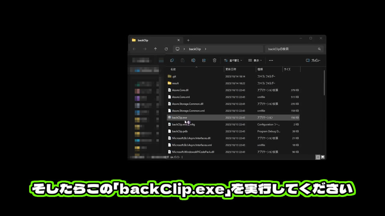
Task: Click the 2023/10/14 18:14 date of .git
Action: [235, 76]
